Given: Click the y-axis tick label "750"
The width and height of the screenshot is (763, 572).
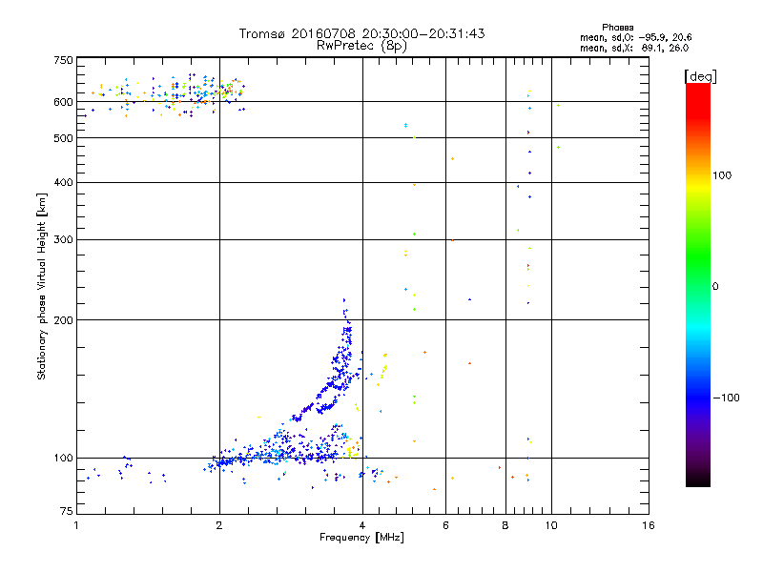Looking at the screenshot, I should pyautogui.click(x=63, y=60).
